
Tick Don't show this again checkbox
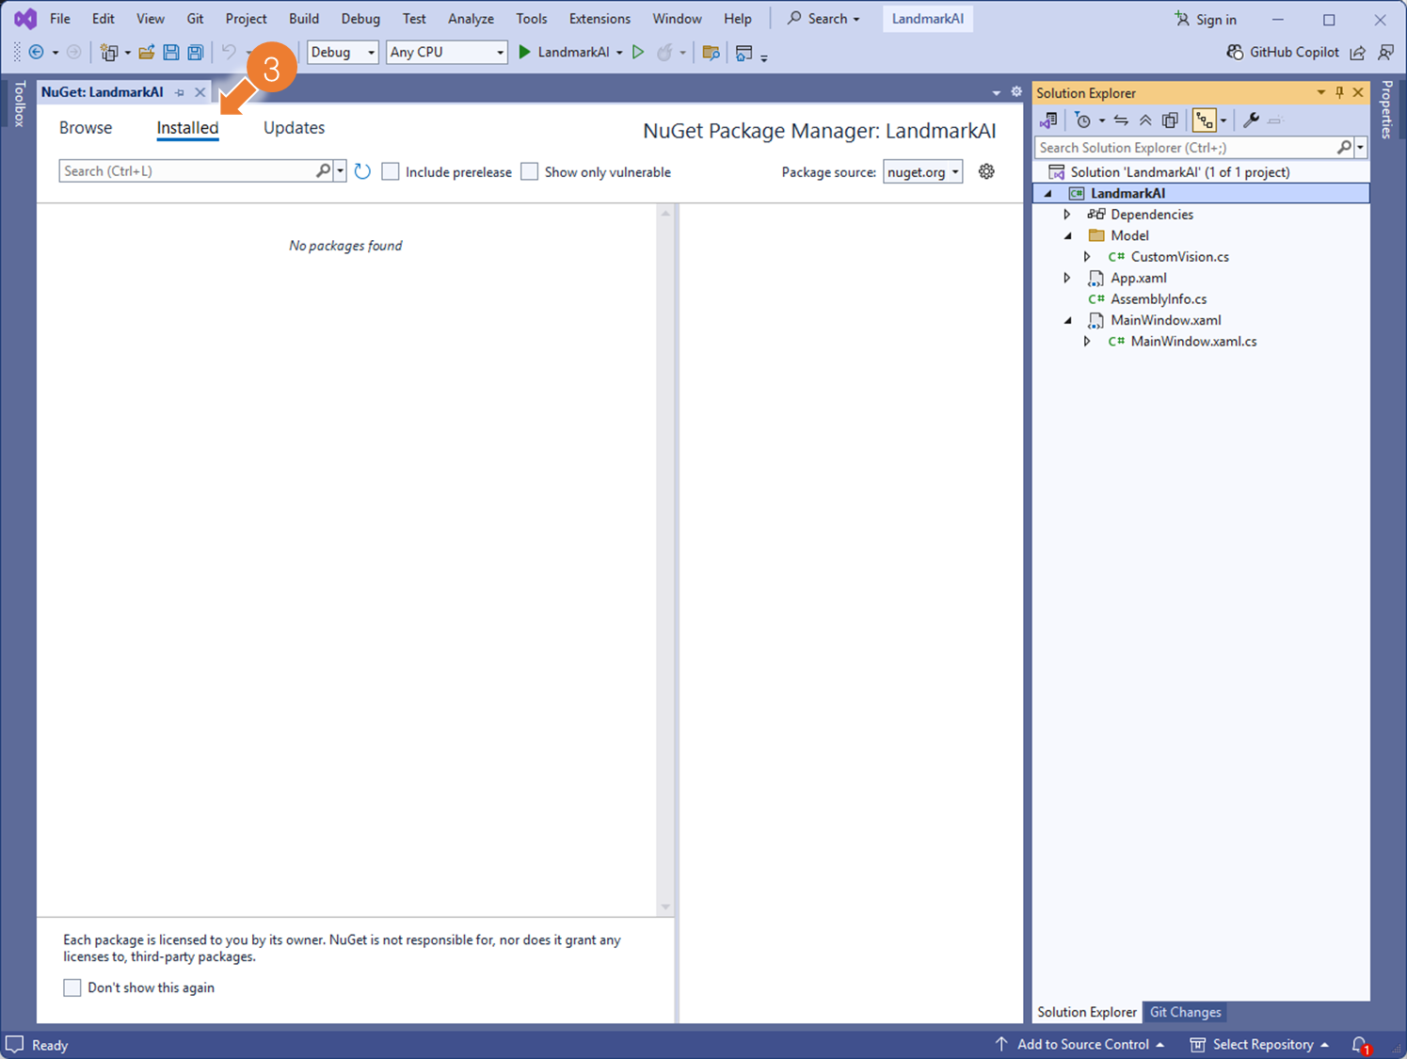click(x=72, y=987)
